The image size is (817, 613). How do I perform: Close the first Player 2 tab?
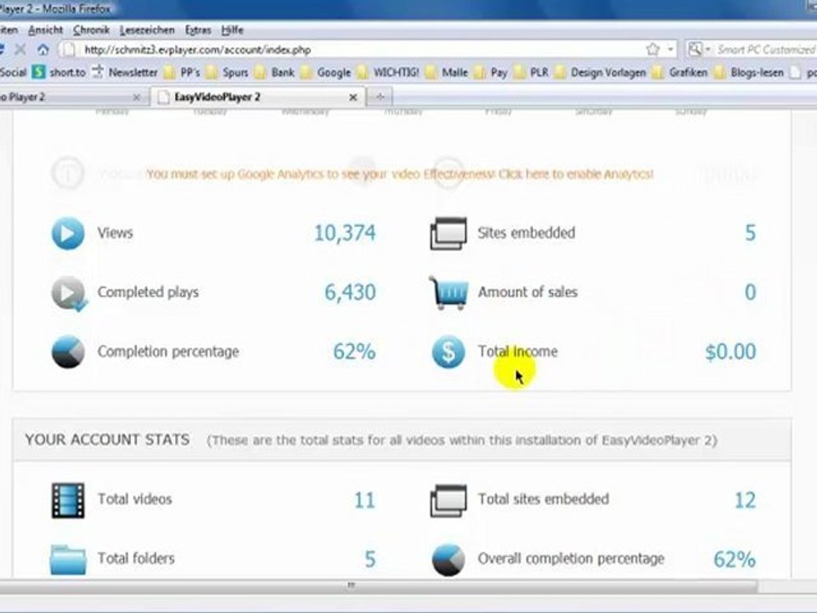(136, 97)
